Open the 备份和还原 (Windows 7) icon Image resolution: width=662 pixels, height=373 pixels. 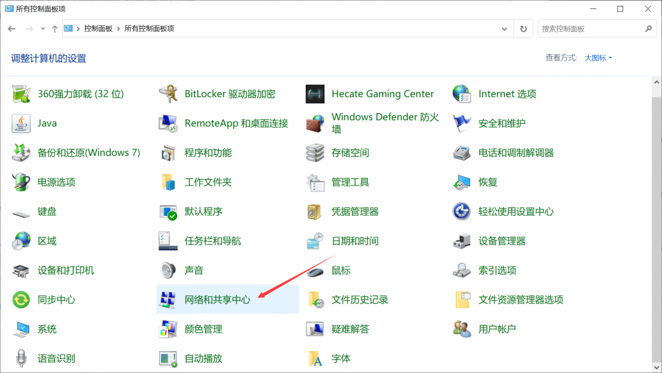21,153
